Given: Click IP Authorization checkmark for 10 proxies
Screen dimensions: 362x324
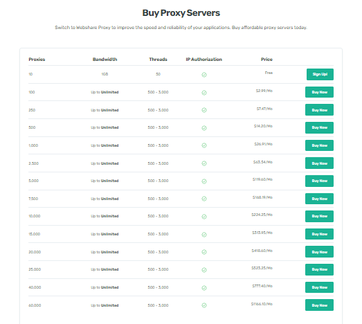Looking at the screenshot, I should pyautogui.click(x=204, y=75).
